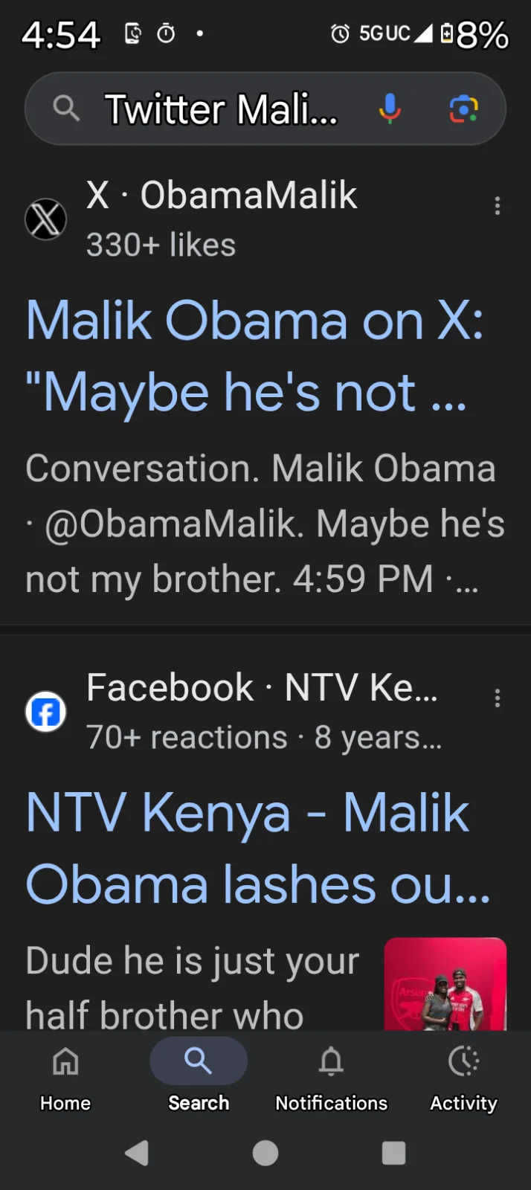Tap the voice search microphone icon
This screenshot has height=1190, width=531.
[390, 109]
